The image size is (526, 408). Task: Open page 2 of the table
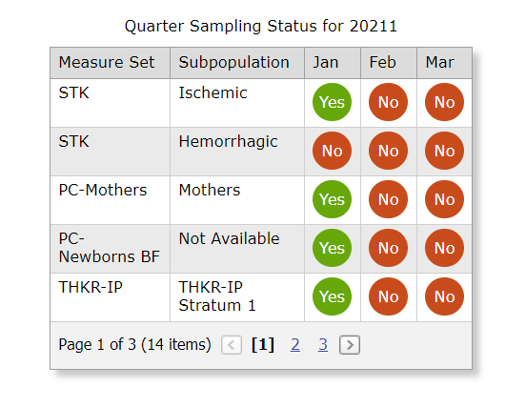(x=295, y=344)
